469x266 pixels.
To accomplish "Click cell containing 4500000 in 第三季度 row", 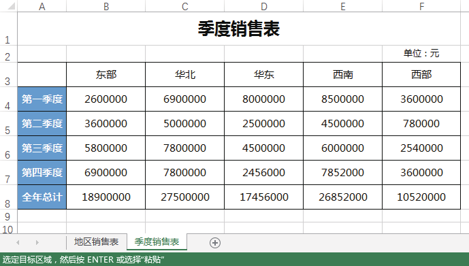I will (264, 148).
